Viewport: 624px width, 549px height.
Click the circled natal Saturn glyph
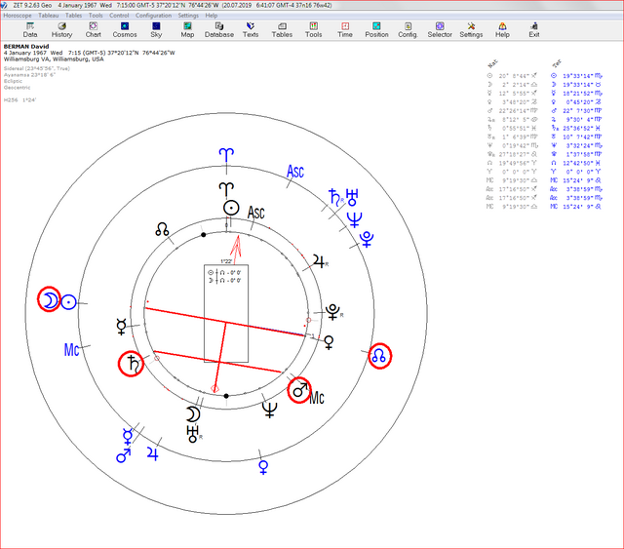tap(131, 364)
